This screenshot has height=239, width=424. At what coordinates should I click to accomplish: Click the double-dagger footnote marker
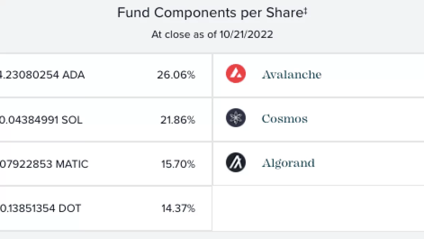pyautogui.click(x=305, y=11)
